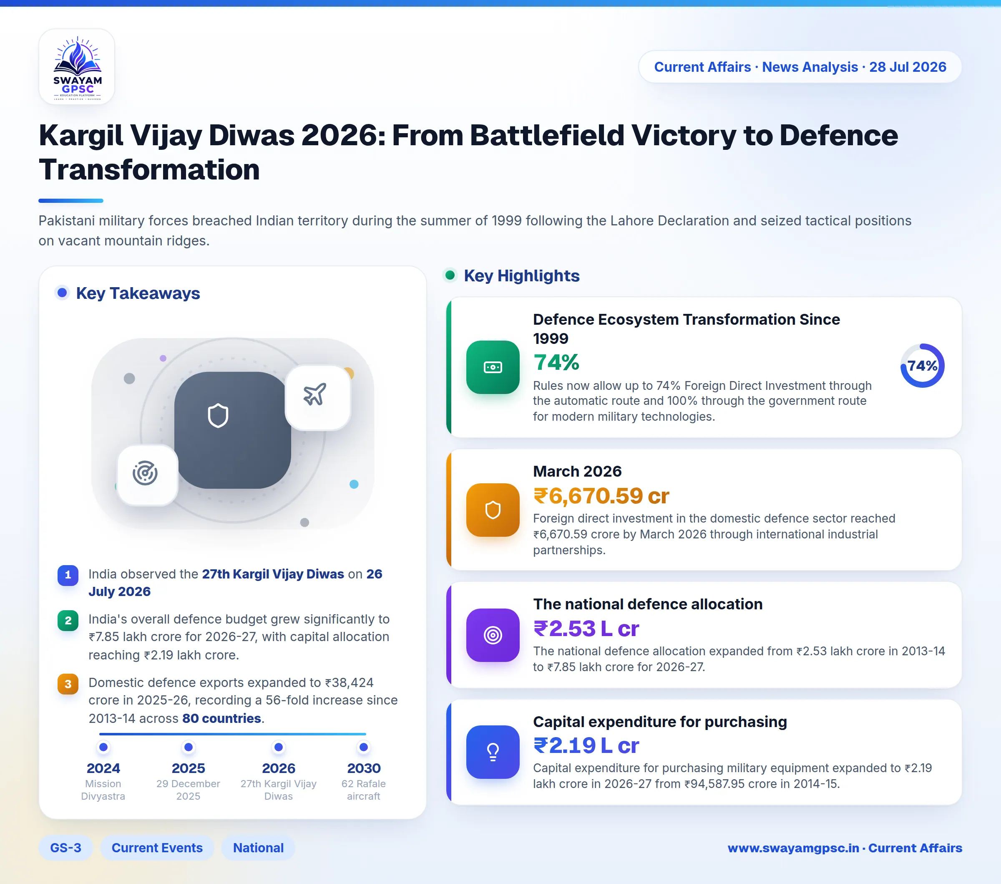Click the green numbered badge 2
The height and width of the screenshot is (884, 1001).
tap(68, 620)
